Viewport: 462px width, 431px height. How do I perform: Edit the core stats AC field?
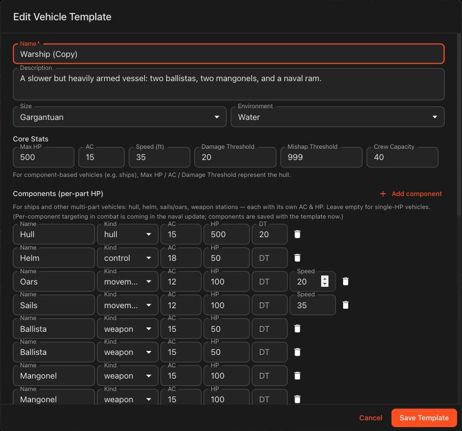click(x=101, y=157)
